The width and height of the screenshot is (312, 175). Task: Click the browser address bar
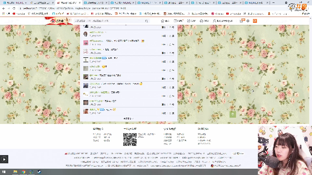[x=151, y=8]
